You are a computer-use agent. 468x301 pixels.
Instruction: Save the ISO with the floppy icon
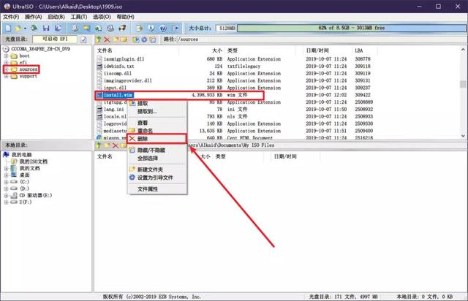point(46,28)
